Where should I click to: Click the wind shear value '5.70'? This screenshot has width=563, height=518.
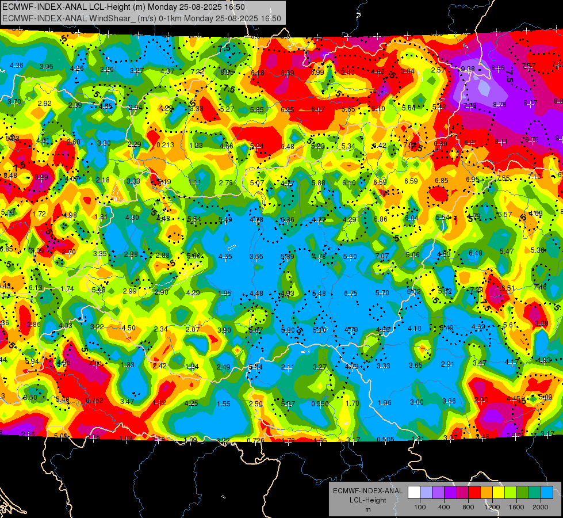[382, 293]
